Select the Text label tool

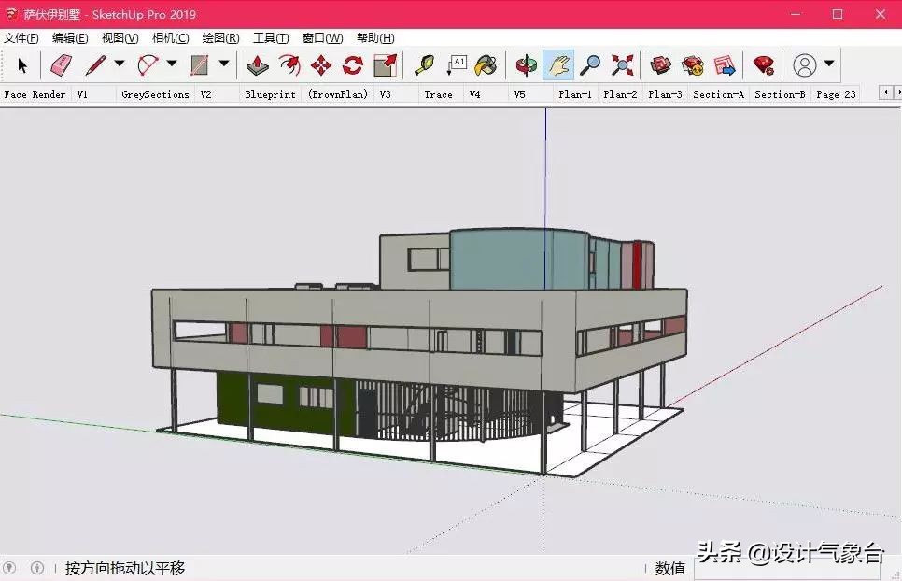point(457,65)
